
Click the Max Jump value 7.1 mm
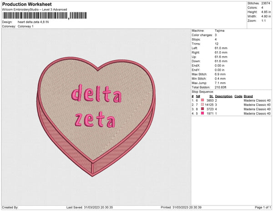pyautogui.click(x=220, y=83)
